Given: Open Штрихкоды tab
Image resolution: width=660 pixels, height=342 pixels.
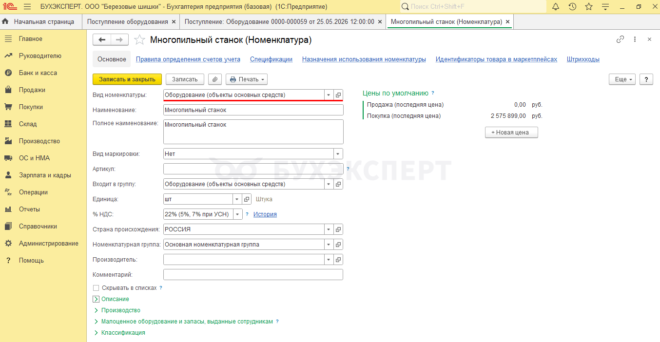Looking at the screenshot, I should pyautogui.click(x=583, y=59).
